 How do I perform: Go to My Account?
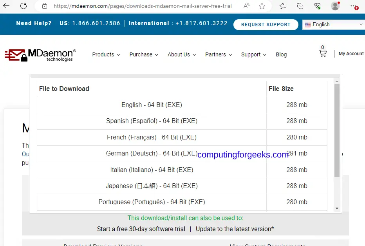tap(351, 54)
